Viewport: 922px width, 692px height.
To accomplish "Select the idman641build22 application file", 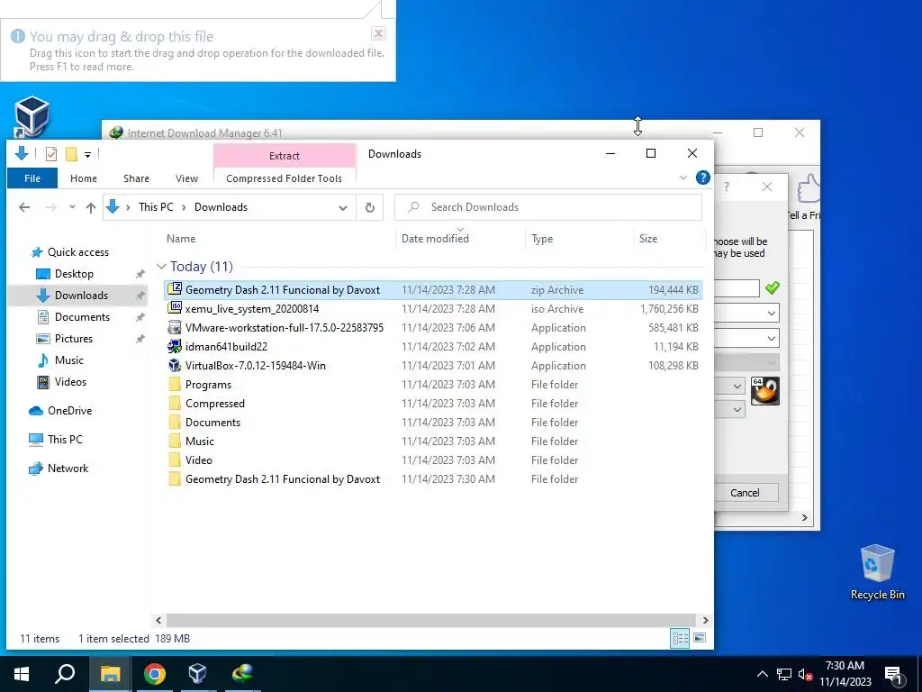I will [433, 347].
